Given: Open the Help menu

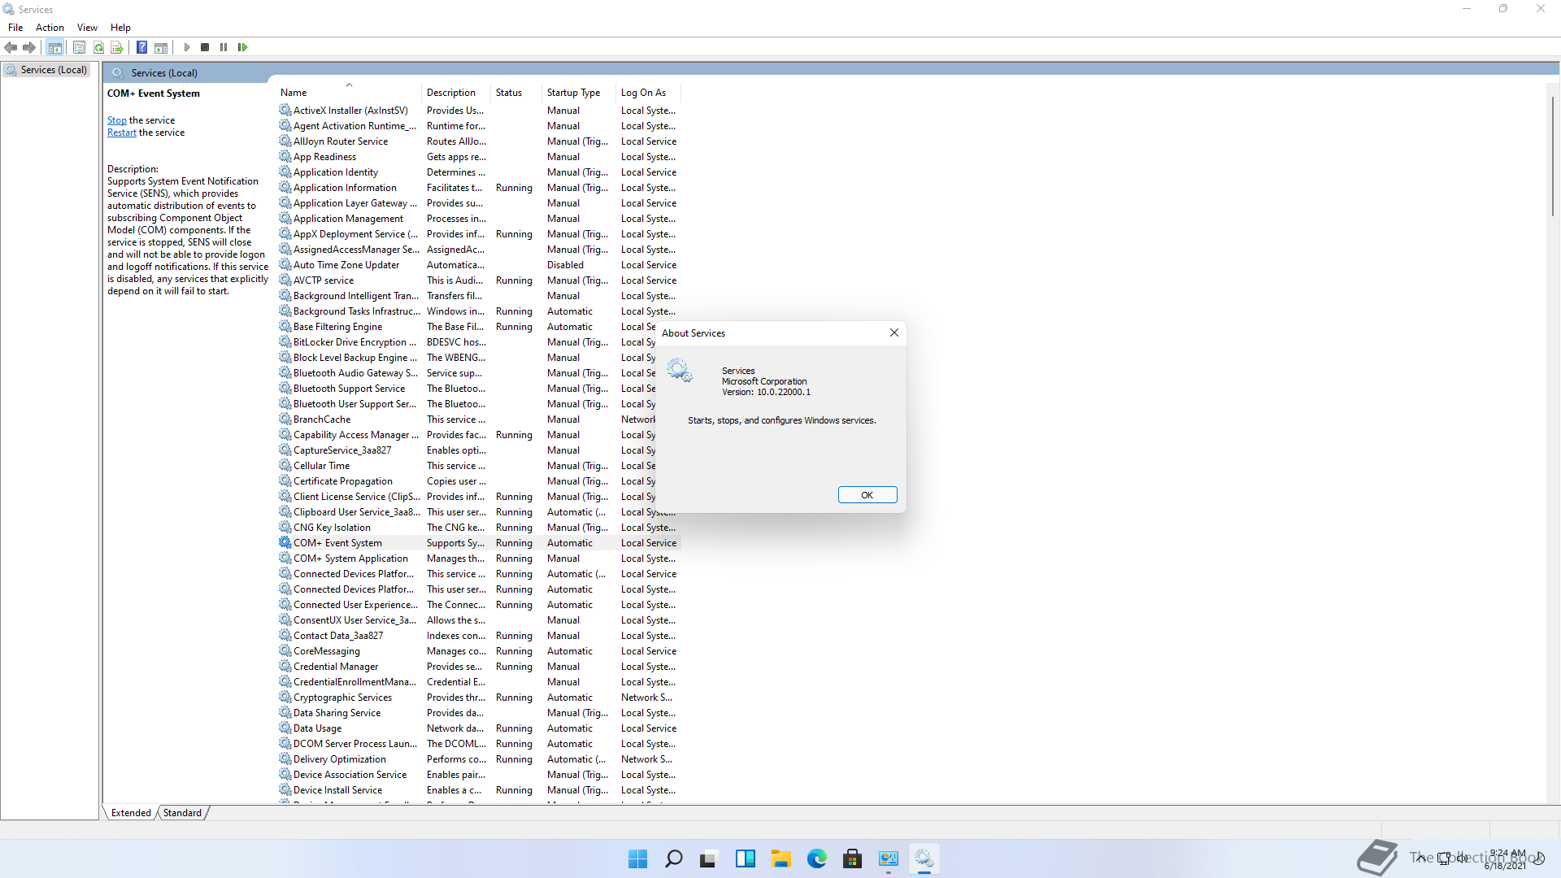Looking at the screenshot, I should tap(120, 27).
